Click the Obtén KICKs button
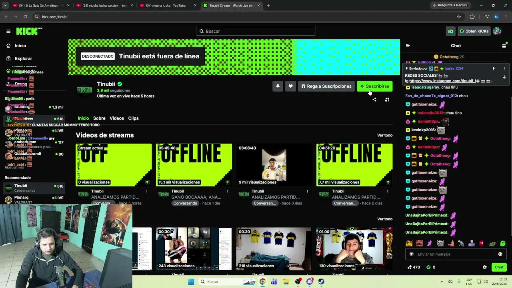The height and width of the screenshot is (288, 512). [x=474, y=31]
